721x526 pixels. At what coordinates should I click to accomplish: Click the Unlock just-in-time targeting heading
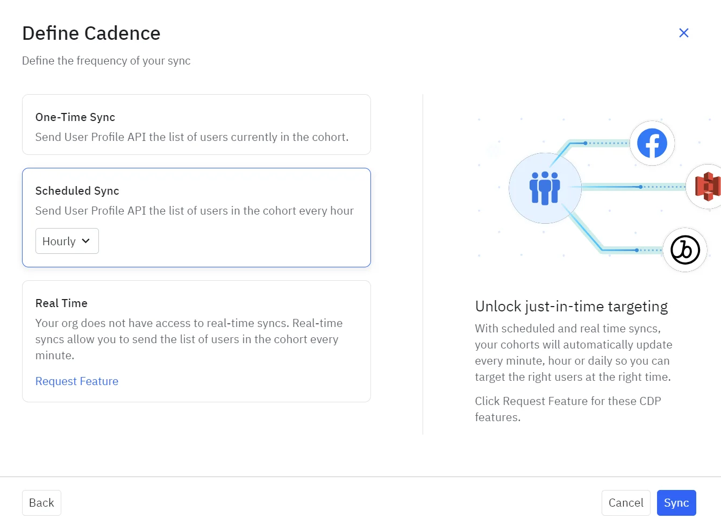click(x=571, y=307)
